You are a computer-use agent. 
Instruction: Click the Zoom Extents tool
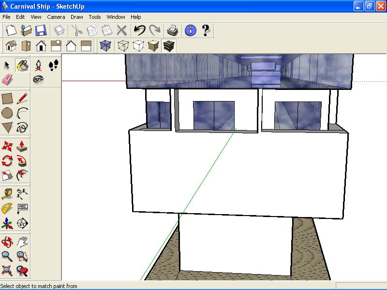(x=7, y=271)
